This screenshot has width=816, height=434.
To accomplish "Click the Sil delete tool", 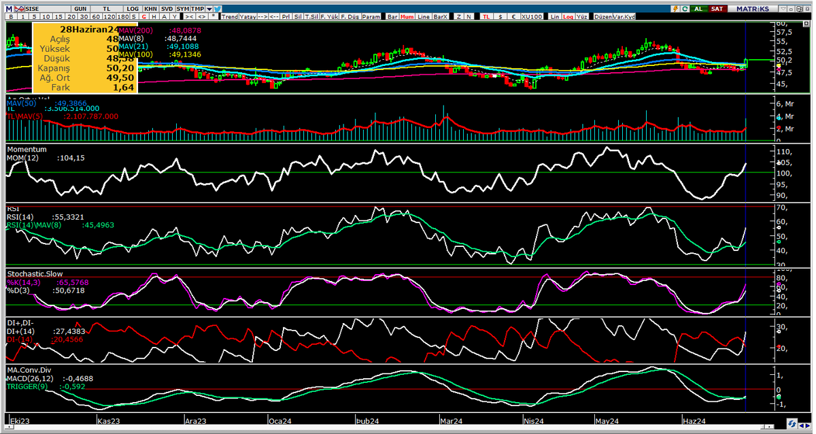I will [298, 16].
